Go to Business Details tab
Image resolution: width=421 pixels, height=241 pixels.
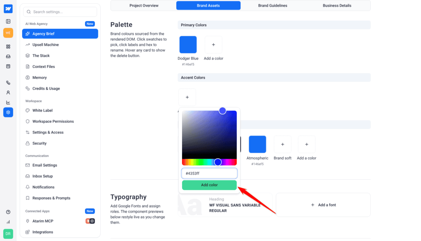tap(337, 5)
